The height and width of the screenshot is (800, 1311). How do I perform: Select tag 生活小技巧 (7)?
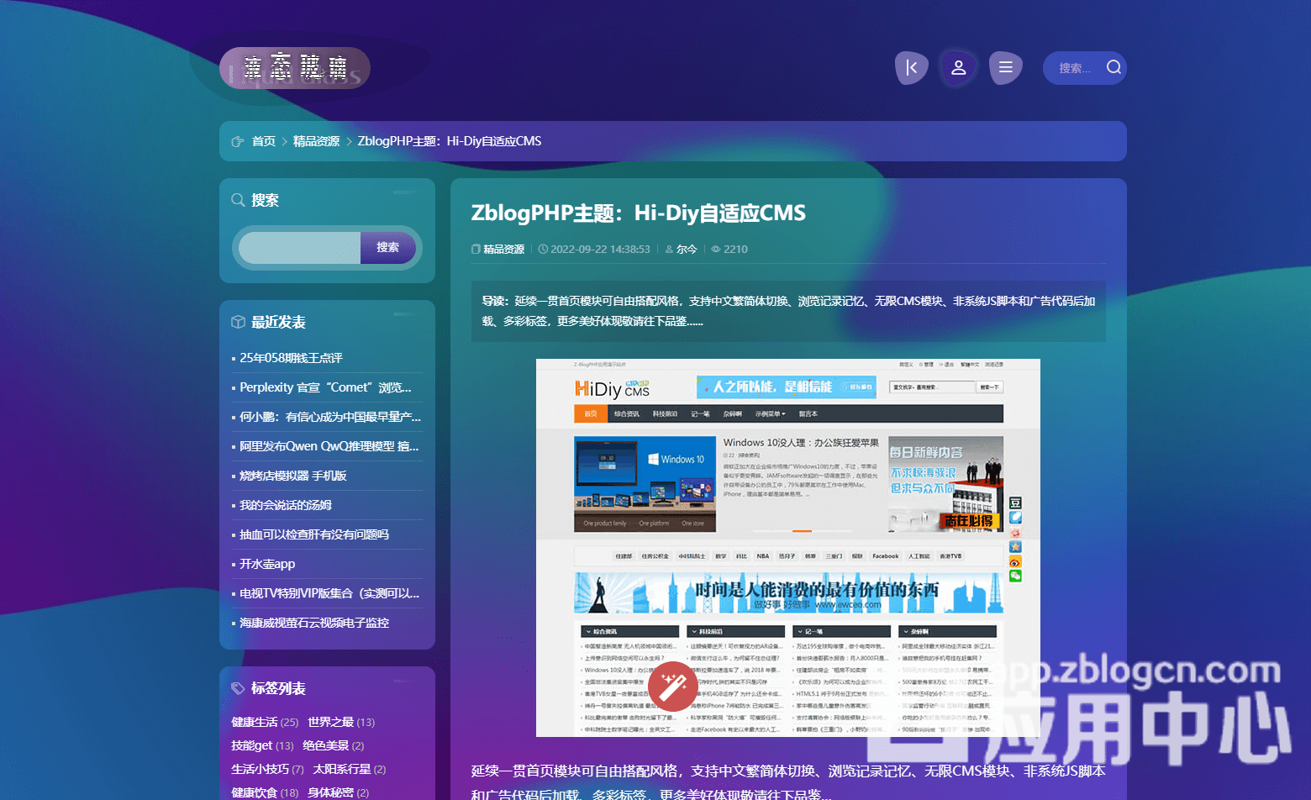click(267, 769)
